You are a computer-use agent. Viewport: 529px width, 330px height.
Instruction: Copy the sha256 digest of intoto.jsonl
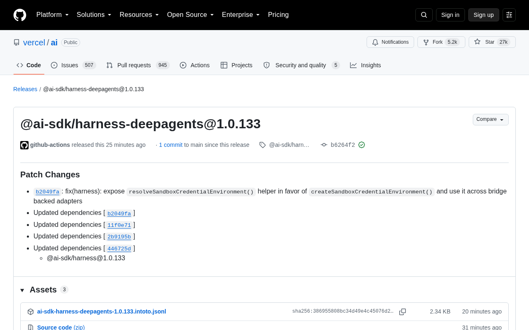403,312
